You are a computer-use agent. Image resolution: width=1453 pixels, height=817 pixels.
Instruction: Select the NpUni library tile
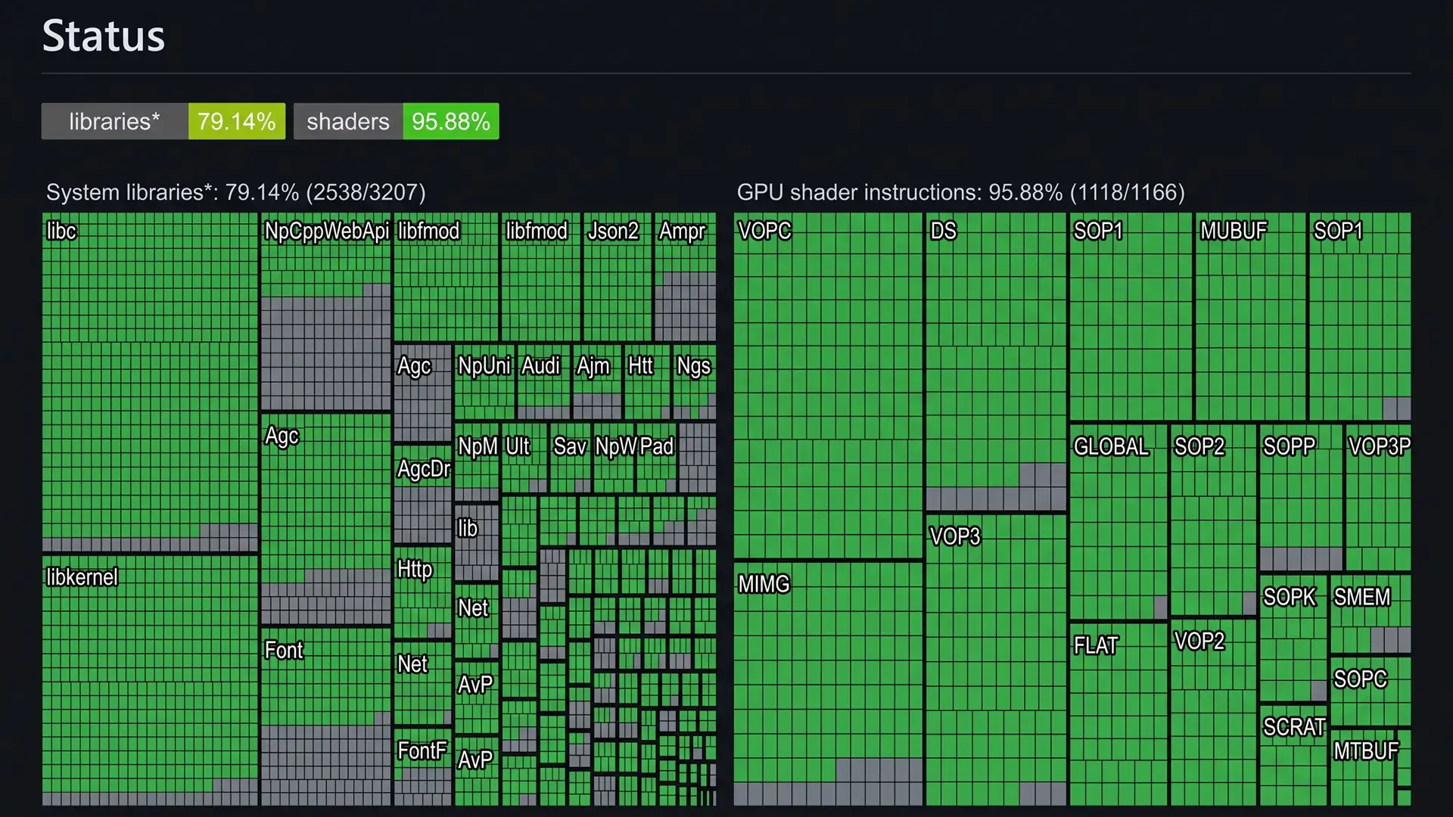tap(484, 382)
